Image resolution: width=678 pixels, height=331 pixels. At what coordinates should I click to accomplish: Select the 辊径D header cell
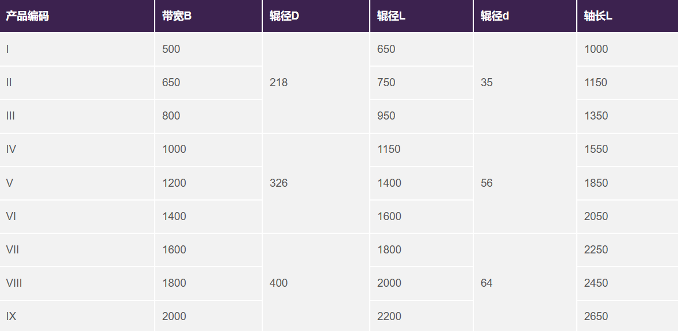pyautogui.click(x=316, y=16)
